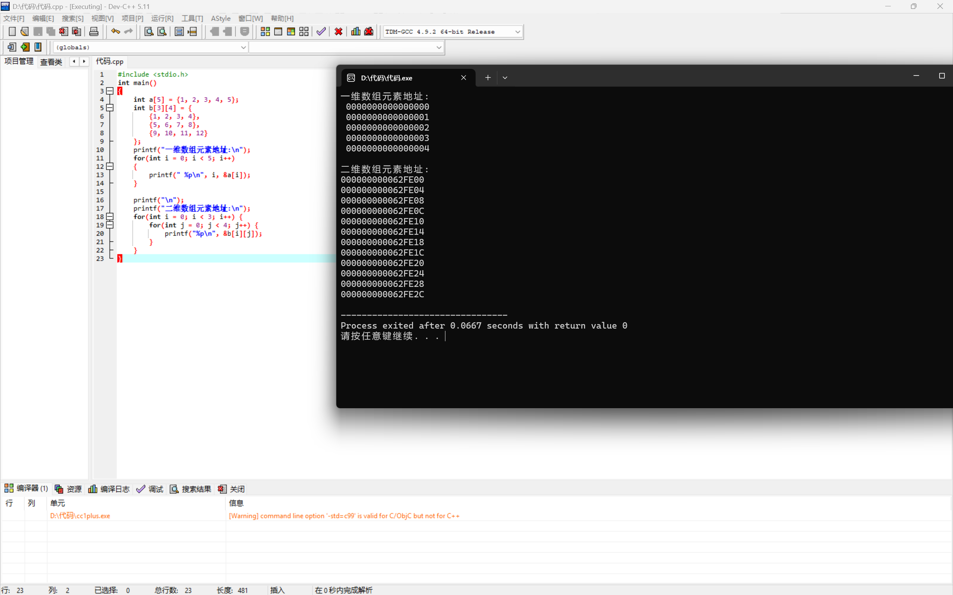Click the Undo arrow icon
This screenshot has height=595, width=953.
tap(115, 32)
